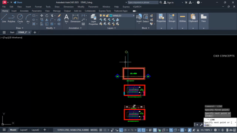Expand the Annotation panel dropdown
Viewport: 237px width, 133px height.
tap(75, 28)
